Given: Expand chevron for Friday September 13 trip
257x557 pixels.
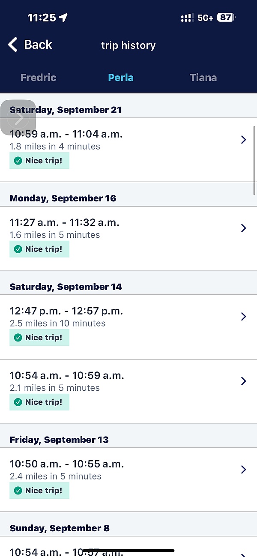Looking at the screenshot, I should click(243, 470).
